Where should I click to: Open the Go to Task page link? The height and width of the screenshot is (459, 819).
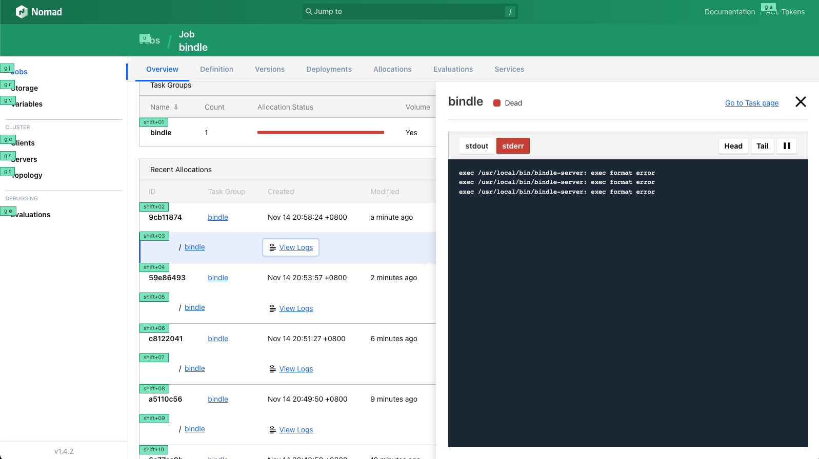coord(752,103)
